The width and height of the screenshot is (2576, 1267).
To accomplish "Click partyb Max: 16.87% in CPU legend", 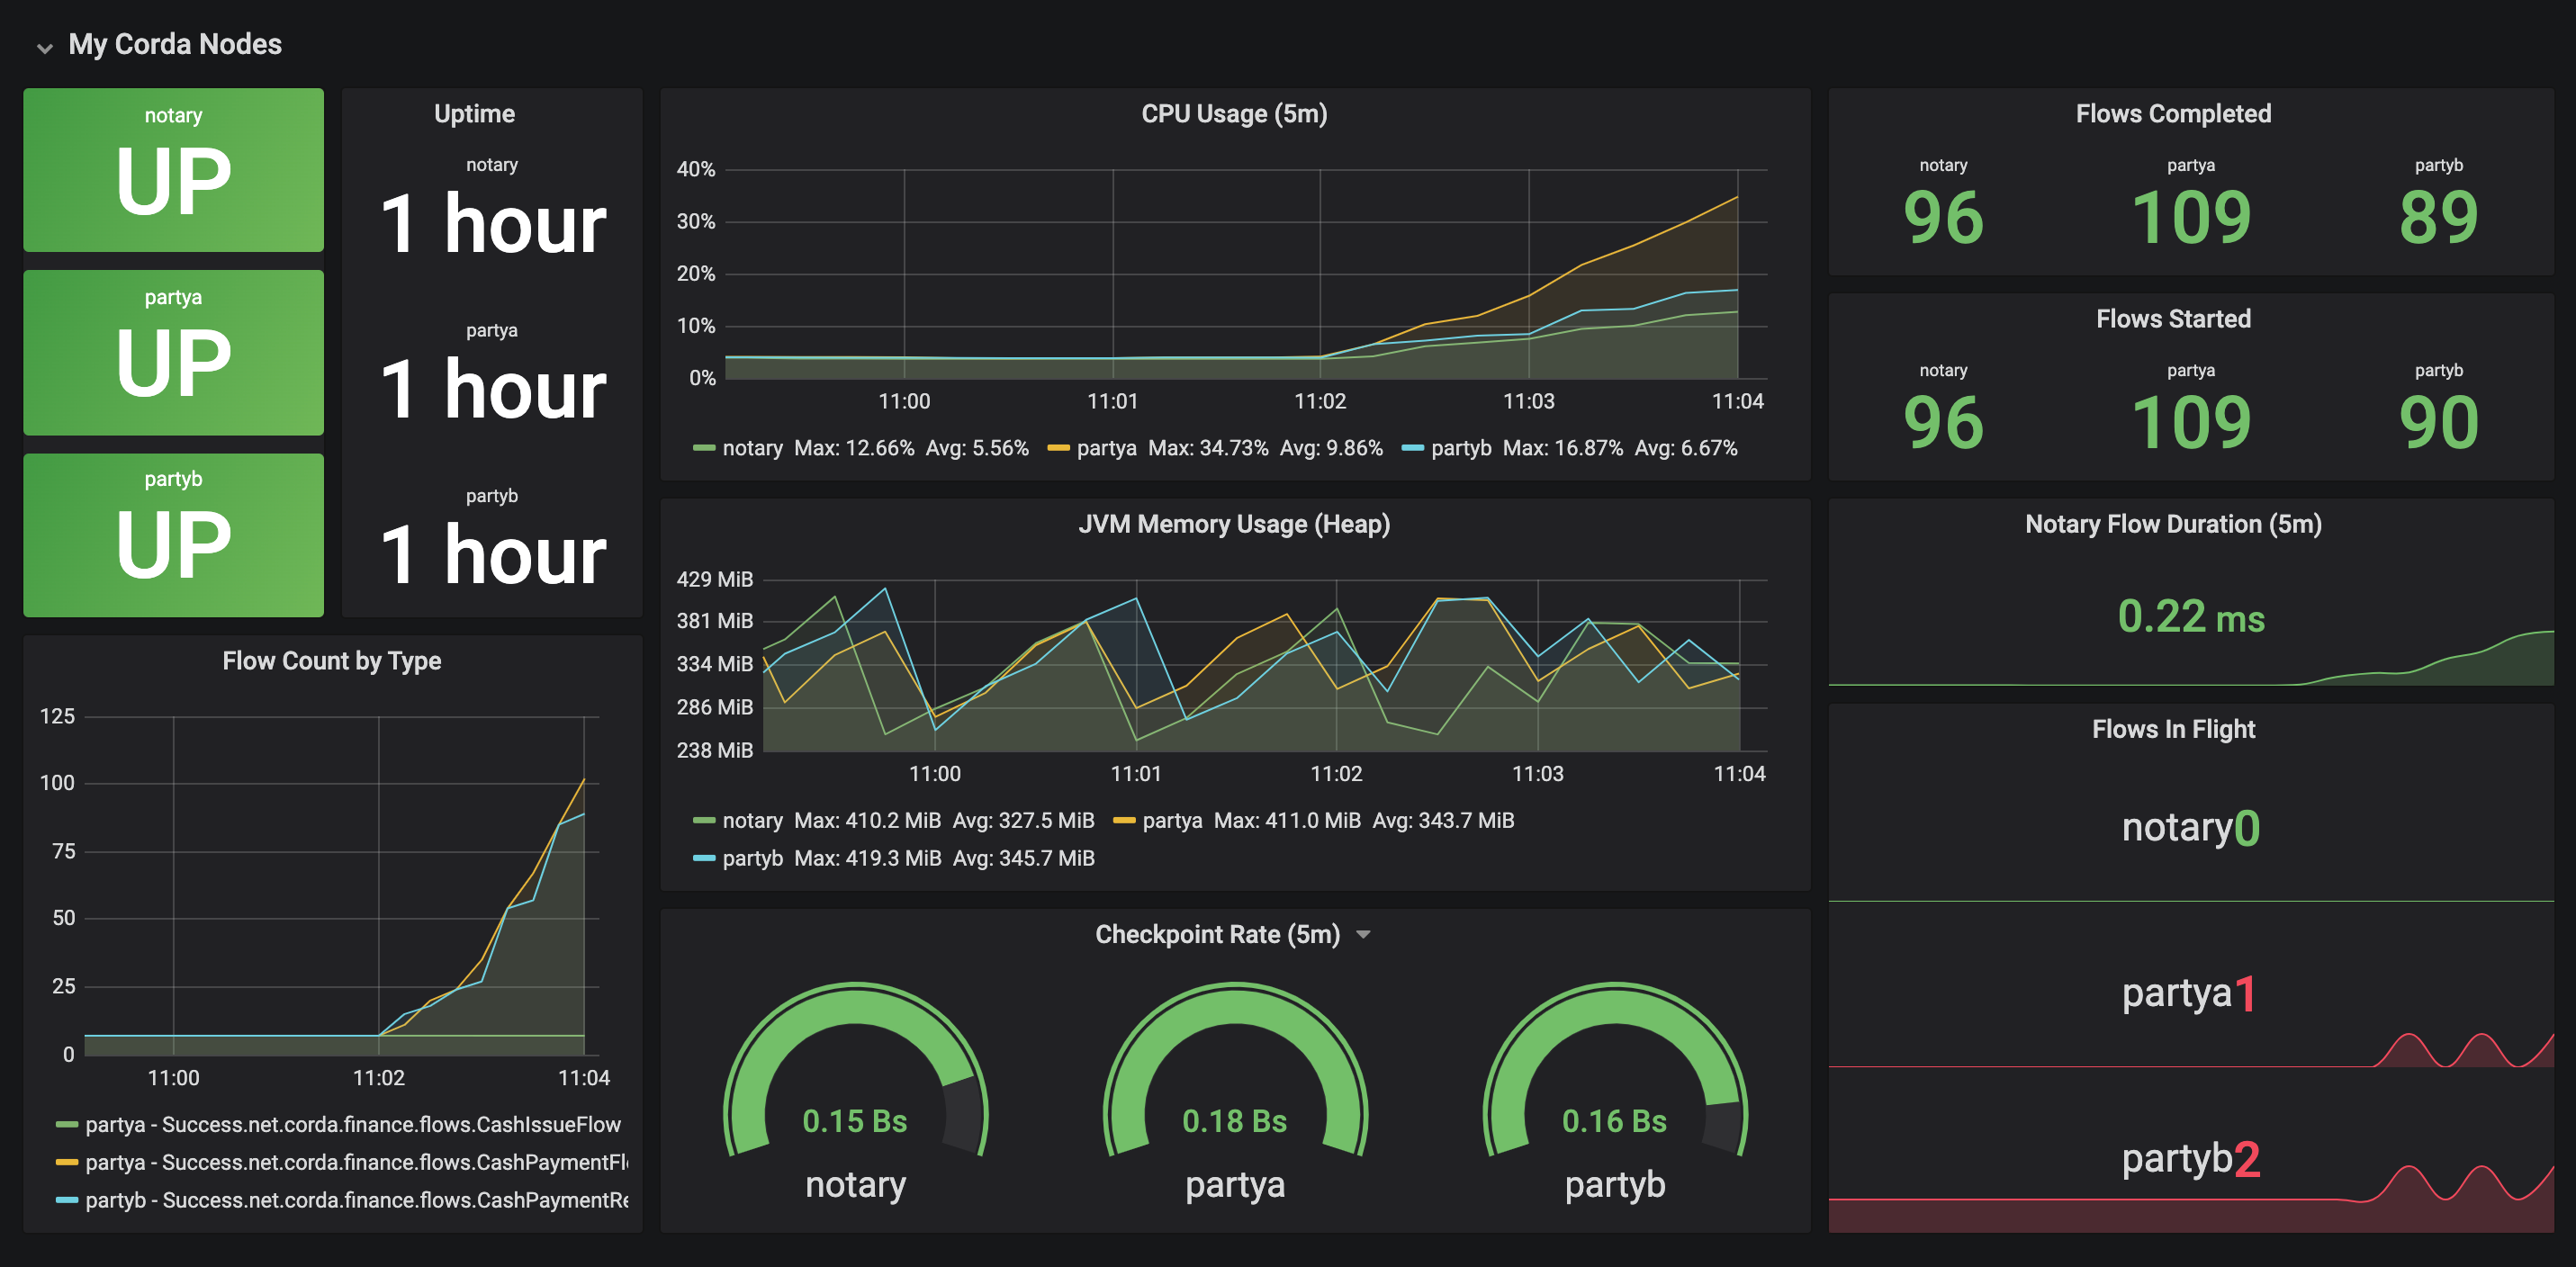I will pos(1563,448).
